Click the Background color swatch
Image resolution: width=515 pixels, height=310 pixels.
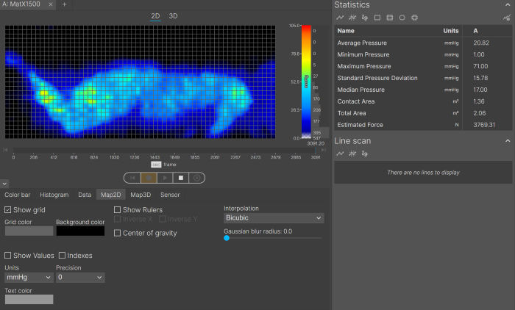pyautogui.click(x=80, y=231)
